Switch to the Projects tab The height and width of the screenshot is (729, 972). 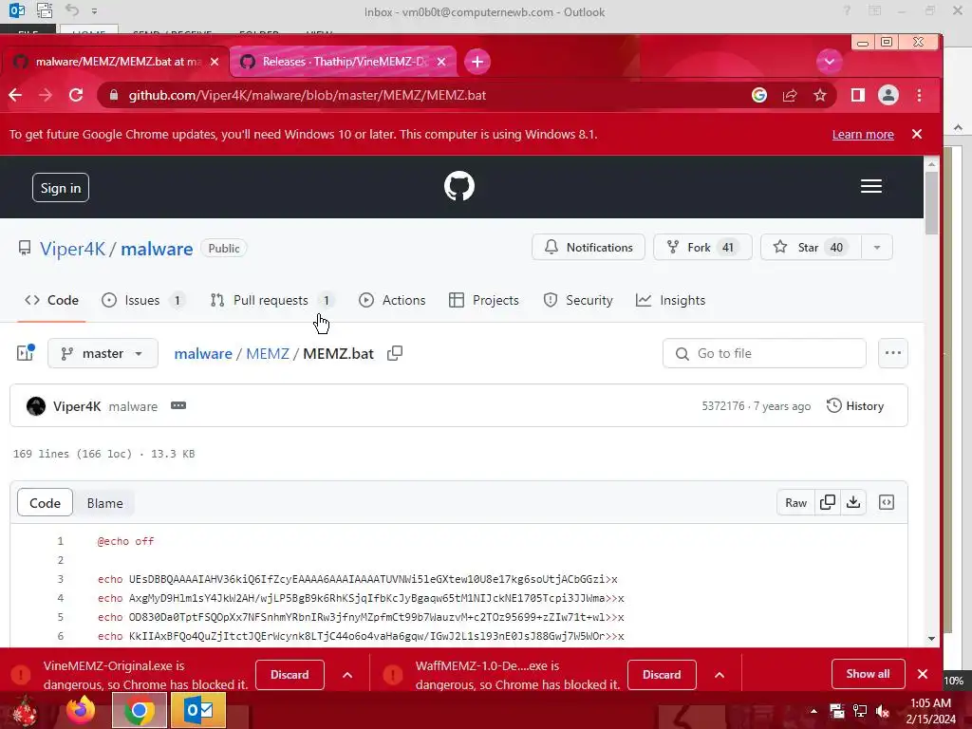click(x=483, y=300)
